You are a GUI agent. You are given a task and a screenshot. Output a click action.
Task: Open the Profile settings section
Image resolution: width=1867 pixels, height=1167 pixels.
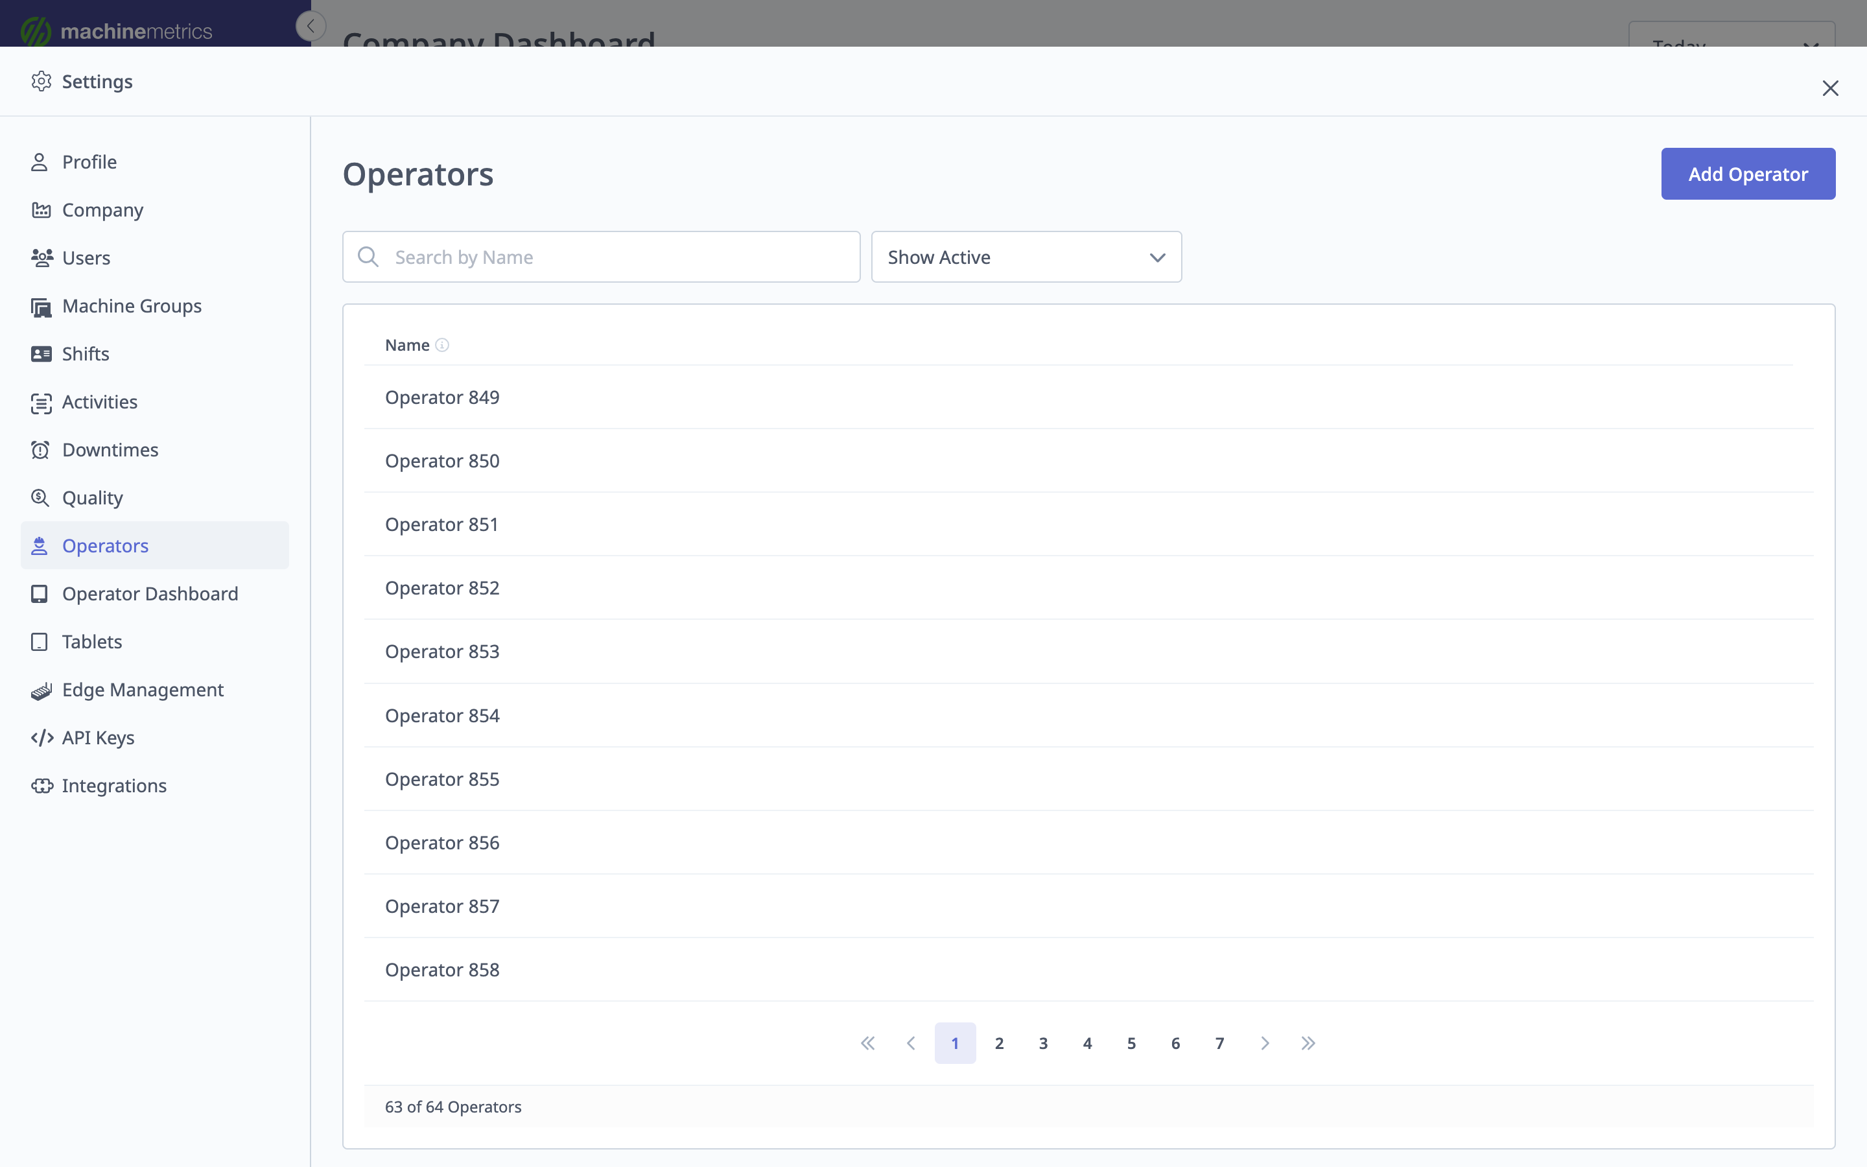pos(154,162)
